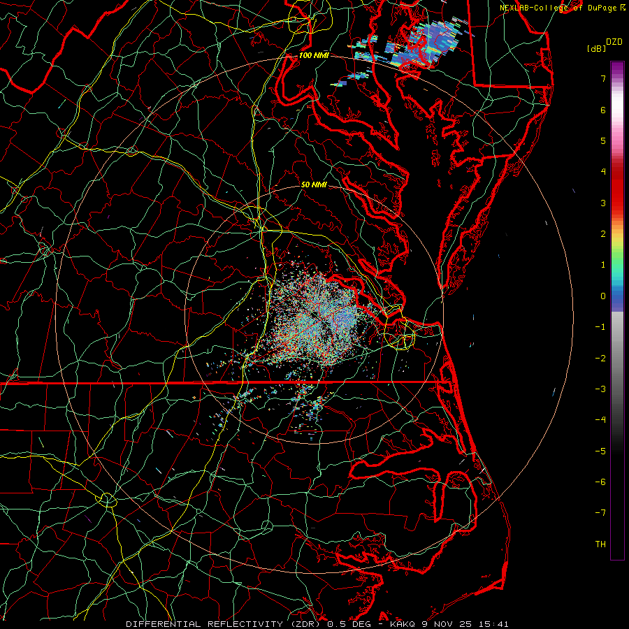Click the '[dB]' units label
This screenshot has width=629, height=629.
click(597, 48)
